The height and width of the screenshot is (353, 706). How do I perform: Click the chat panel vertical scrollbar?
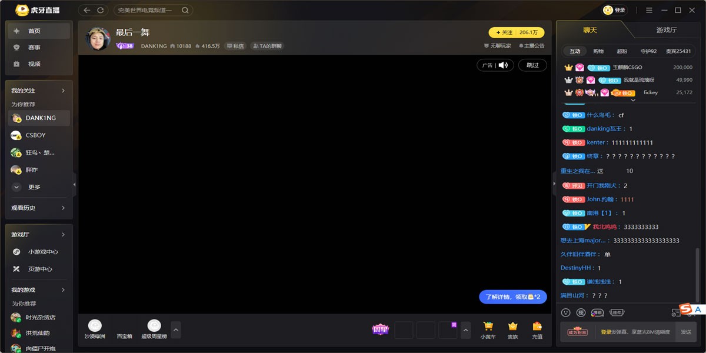[x=698, y=271]
